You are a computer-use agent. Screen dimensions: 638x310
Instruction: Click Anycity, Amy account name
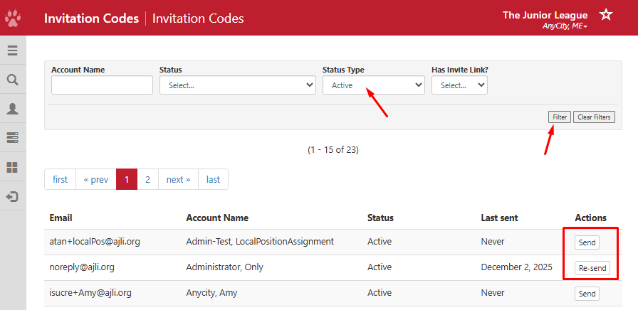pos(211,293)
